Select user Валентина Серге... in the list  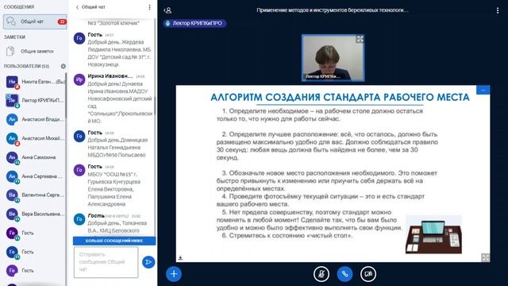pyautogui.click(x=35, y=195)
